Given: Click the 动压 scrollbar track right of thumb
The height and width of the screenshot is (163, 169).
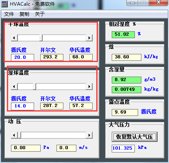Looking at the screenshot, I should click(54, 135).
